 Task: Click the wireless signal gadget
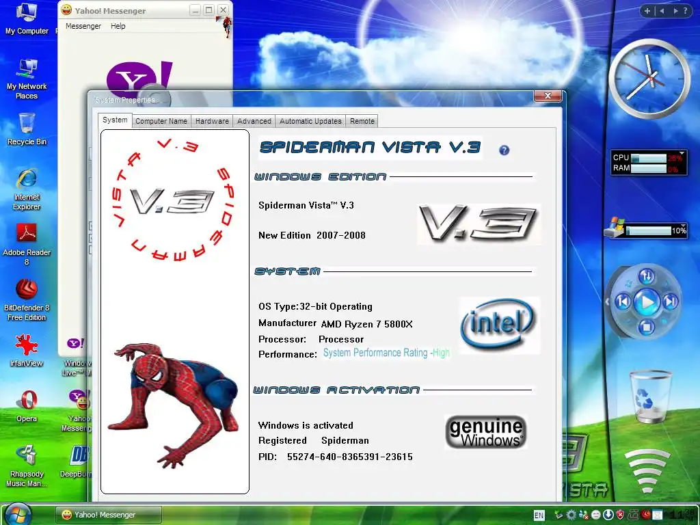point(647,471)
